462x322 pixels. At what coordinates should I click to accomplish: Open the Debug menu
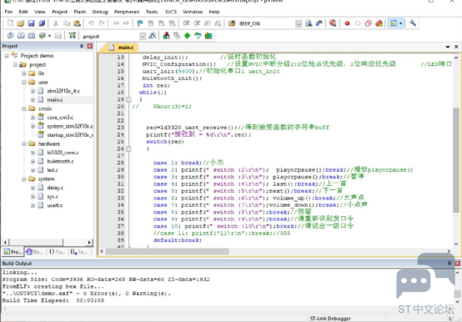[100, 12]
